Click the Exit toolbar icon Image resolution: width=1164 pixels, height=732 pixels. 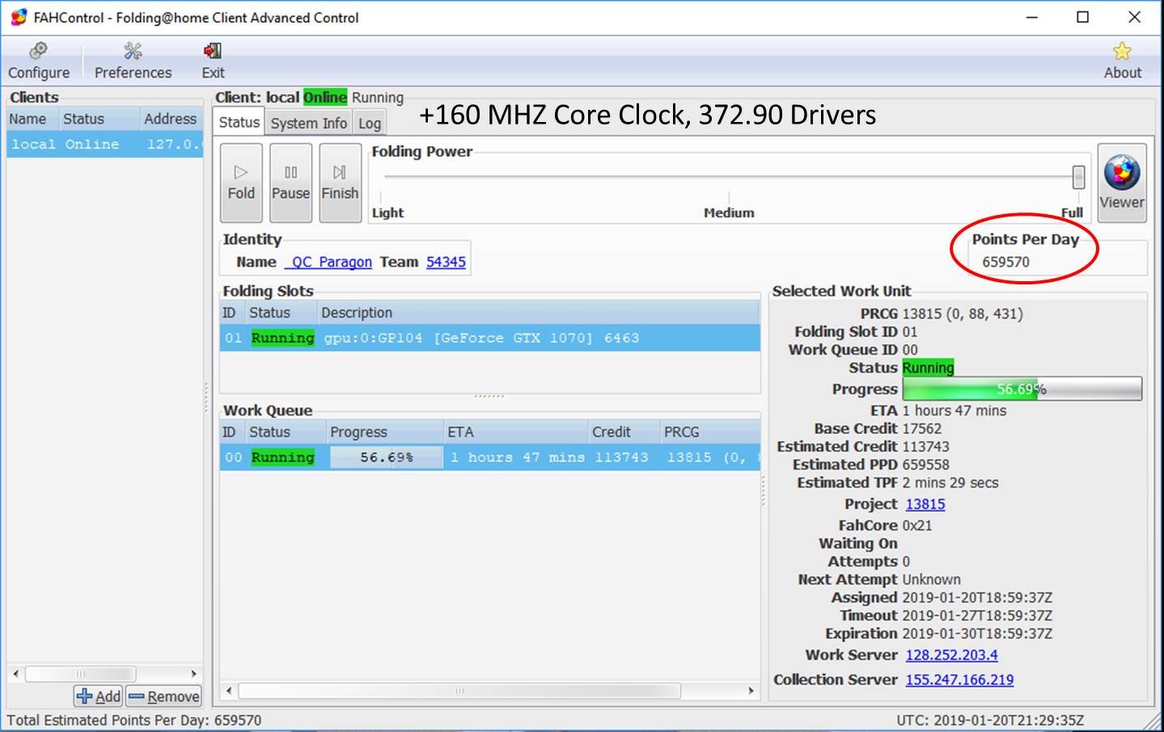point(213,61)
